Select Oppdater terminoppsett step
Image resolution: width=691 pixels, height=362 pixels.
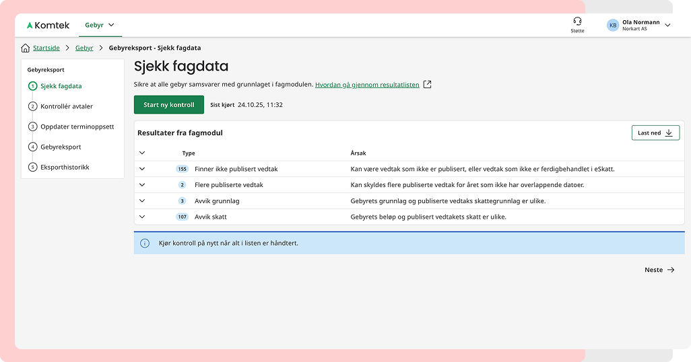coord(77,126)
